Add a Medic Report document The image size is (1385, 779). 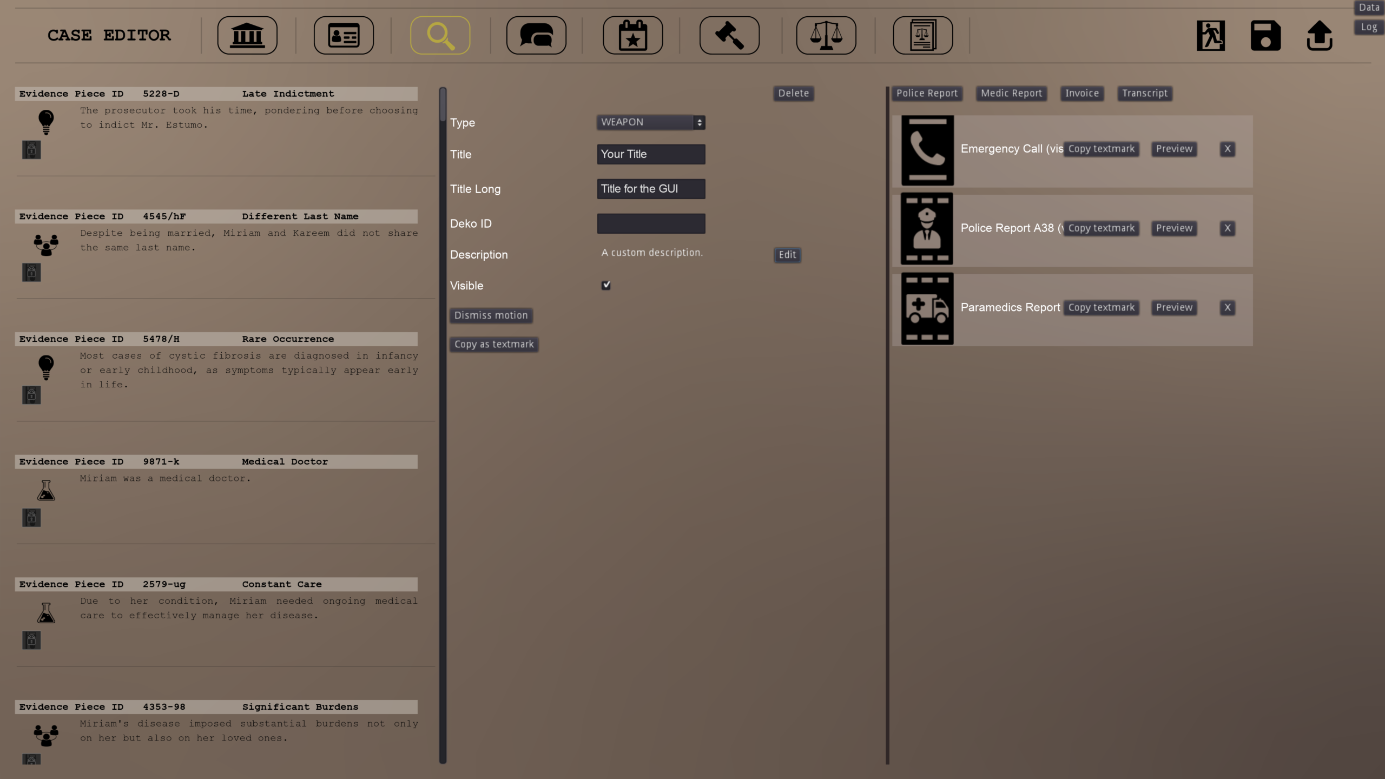(x=1011, y=93)
